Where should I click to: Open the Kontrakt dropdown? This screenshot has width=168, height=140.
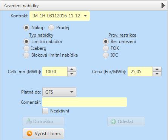point(60,16)
